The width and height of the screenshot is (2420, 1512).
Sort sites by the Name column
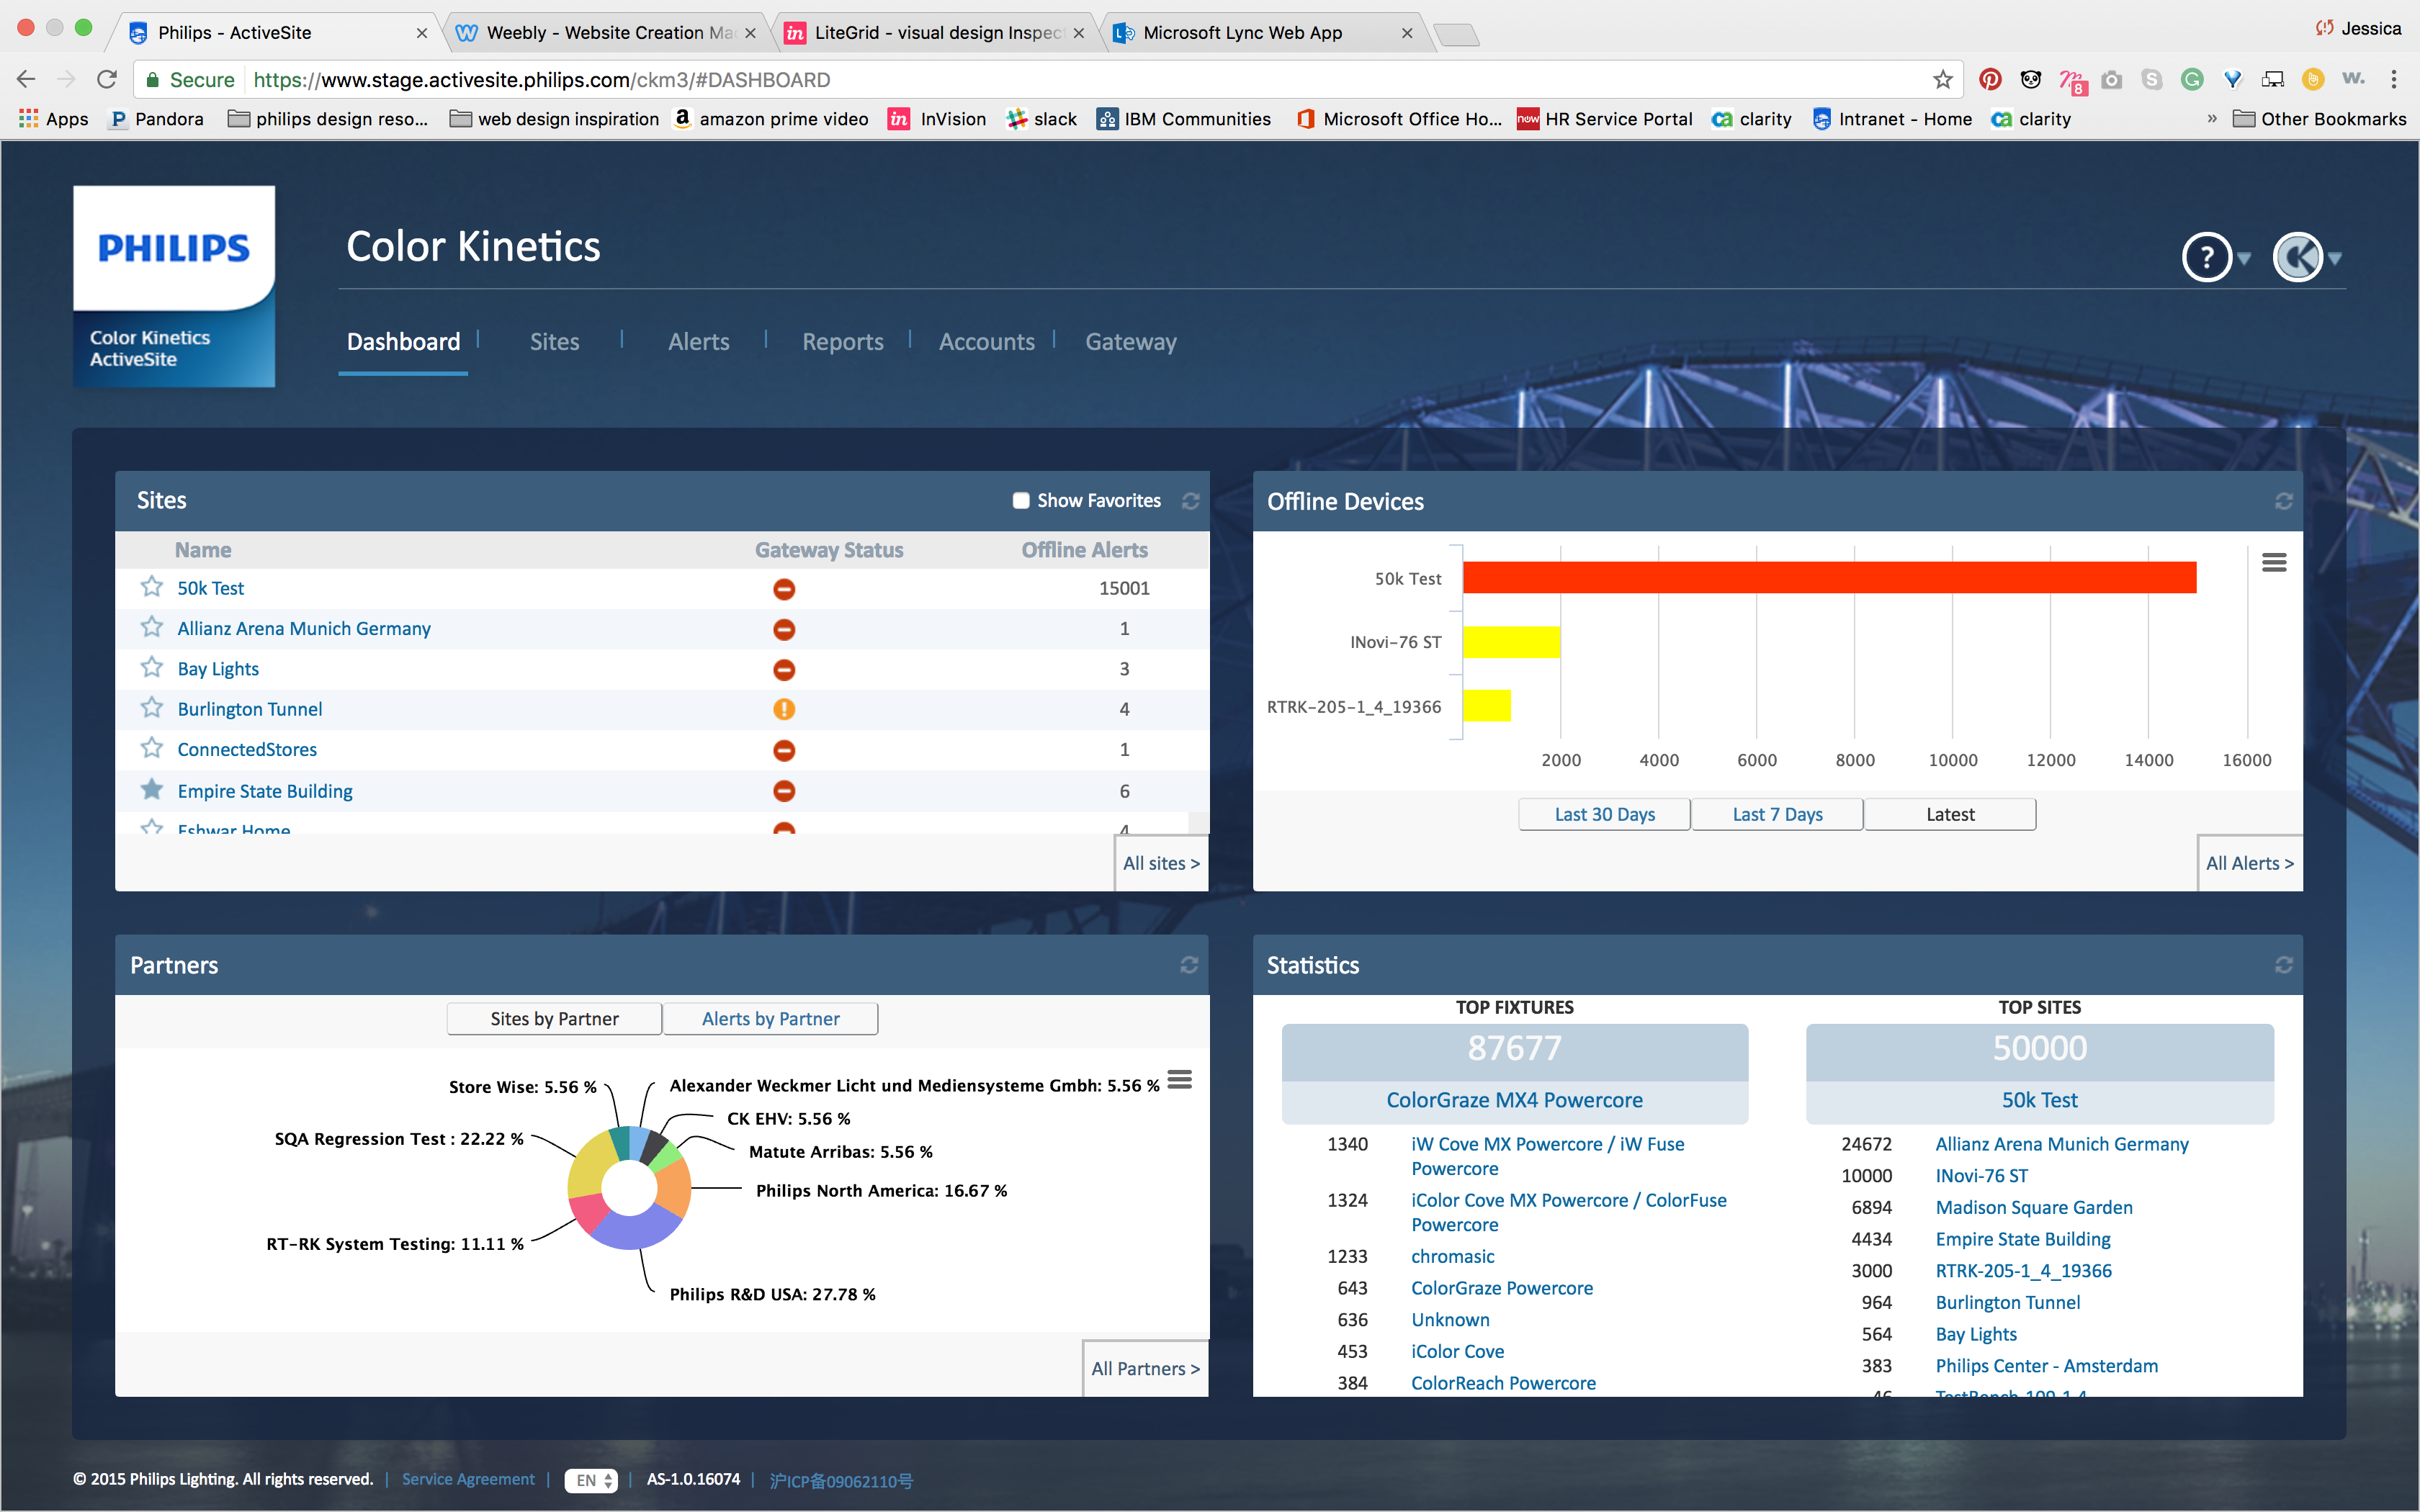point(203,550)
